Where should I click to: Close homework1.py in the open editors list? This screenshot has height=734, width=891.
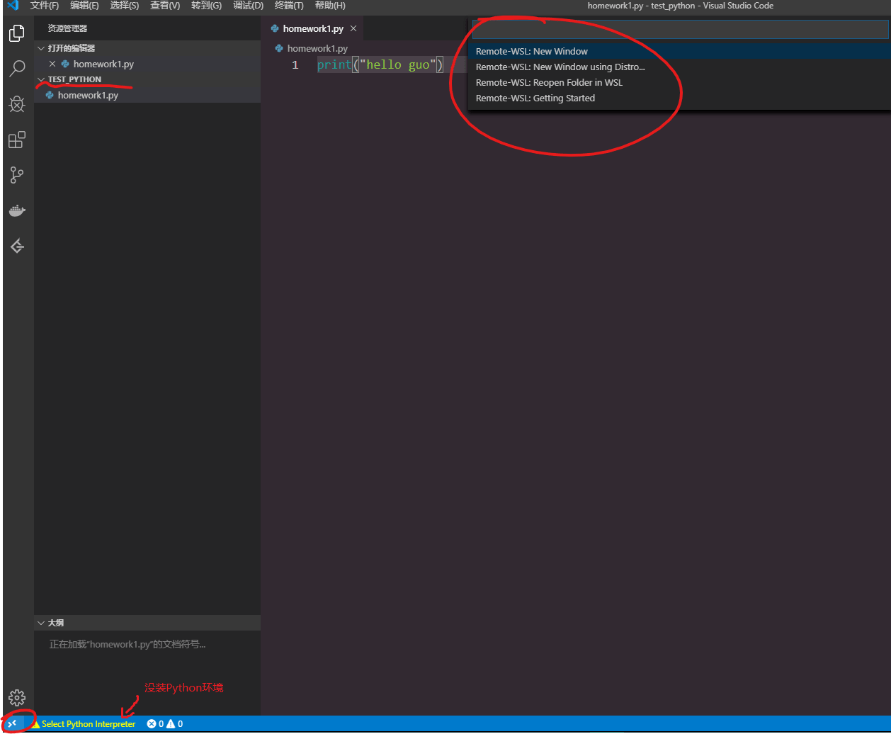pos(52,64)
